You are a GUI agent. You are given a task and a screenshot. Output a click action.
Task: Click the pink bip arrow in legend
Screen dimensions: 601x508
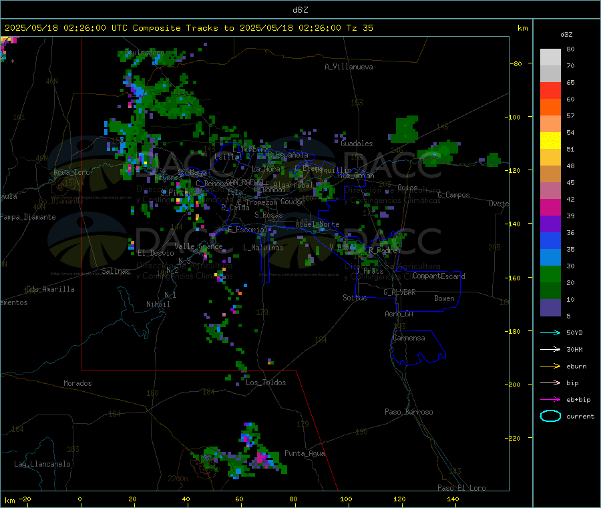coord(550,383)
